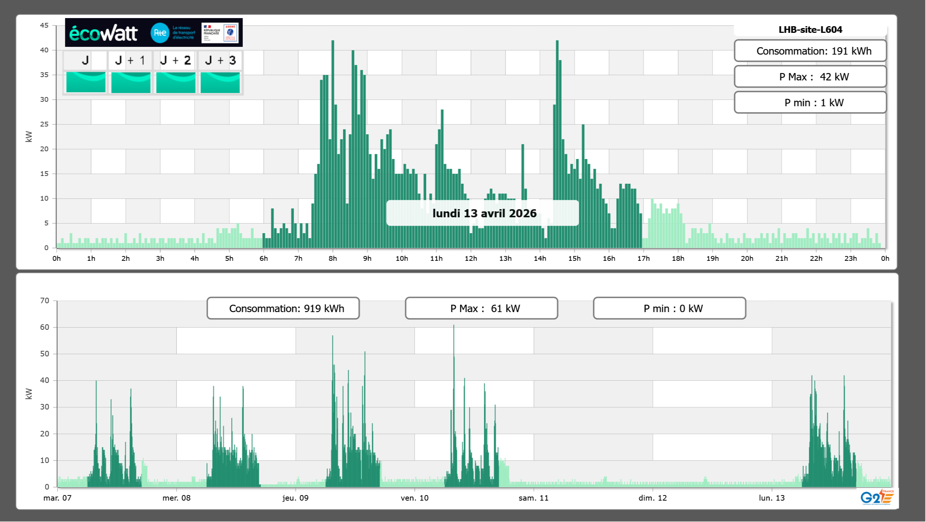Screen dimensions: 926x522
Task: Select the J + 2 green signal tile
Action: tap(176, 82)
